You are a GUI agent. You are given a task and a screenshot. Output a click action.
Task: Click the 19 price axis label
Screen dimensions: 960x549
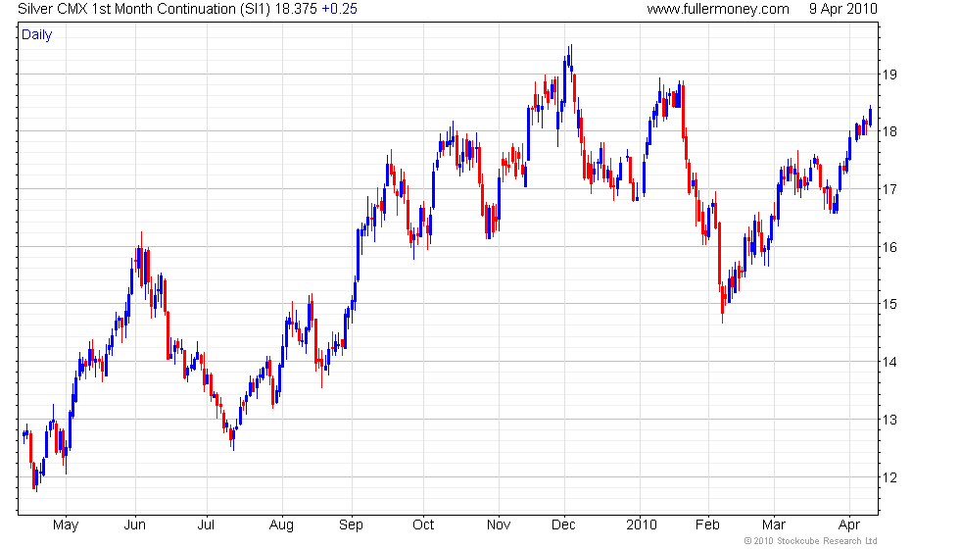click(889, 75)
